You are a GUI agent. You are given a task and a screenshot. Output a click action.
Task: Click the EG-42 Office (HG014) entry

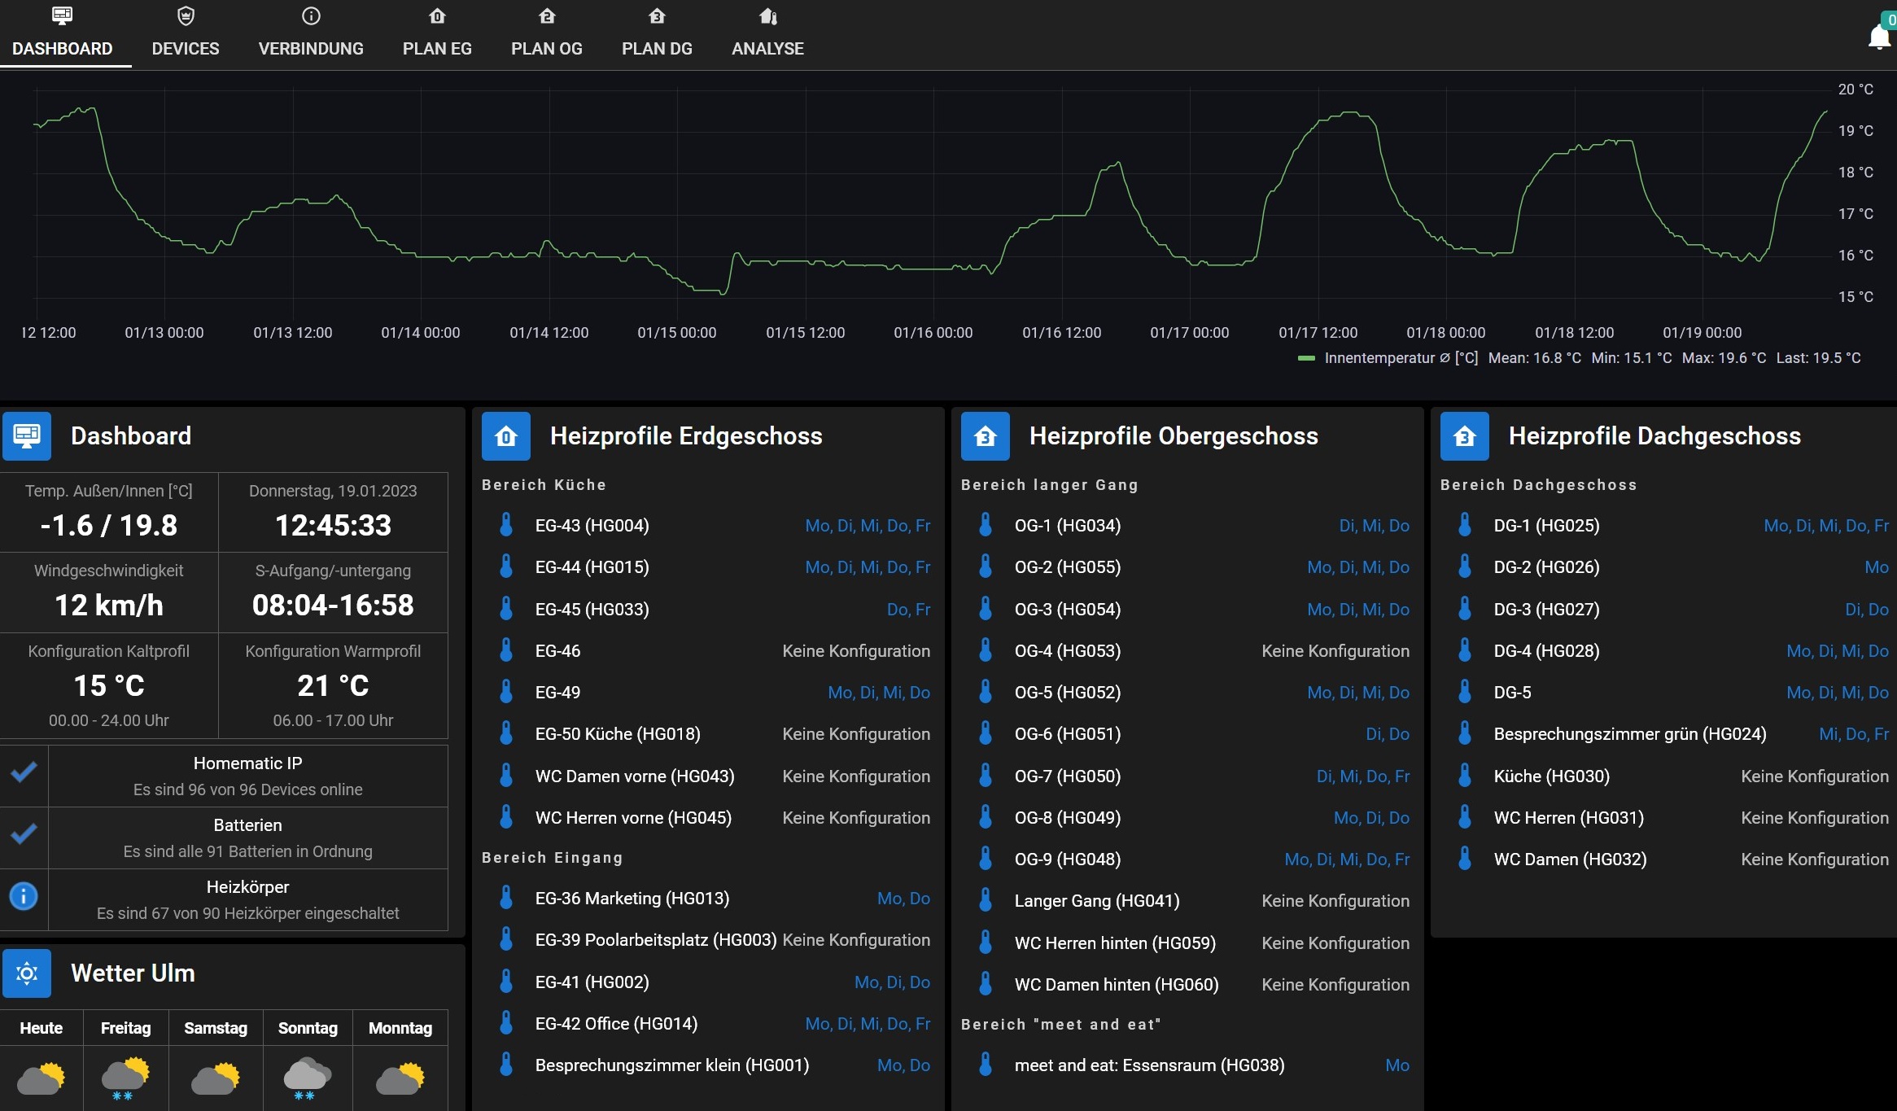click(616, 1024)
